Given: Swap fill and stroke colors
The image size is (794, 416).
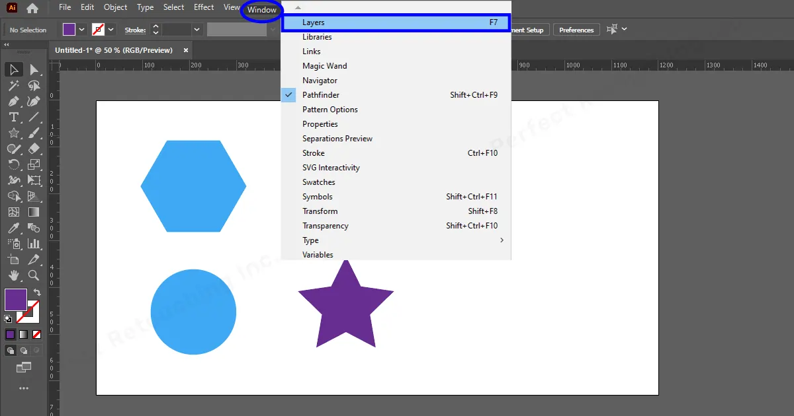Looking at the screenshot, I should click(37, 293).
